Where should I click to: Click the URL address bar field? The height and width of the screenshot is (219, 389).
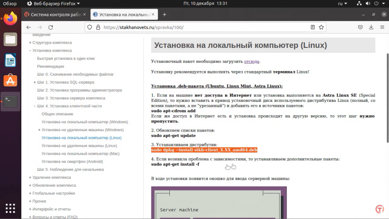206,27
